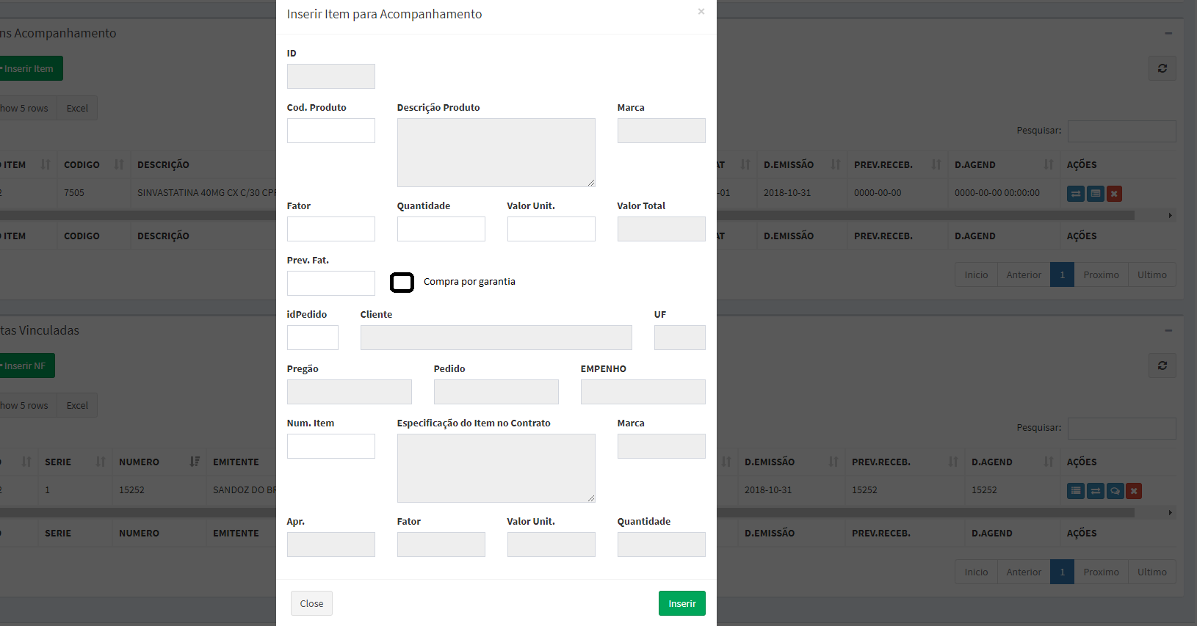Enable the Compra por garantia checkbox
The width and height of the screenshot is (1197, 626).
pos(402,282)
